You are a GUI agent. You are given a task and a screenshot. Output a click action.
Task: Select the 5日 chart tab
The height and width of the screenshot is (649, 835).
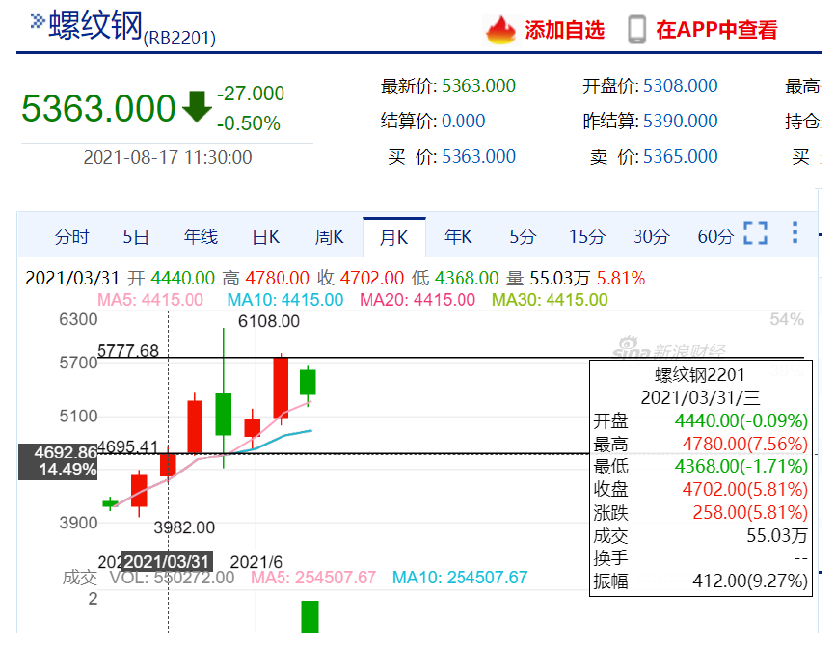click(136, 236)
